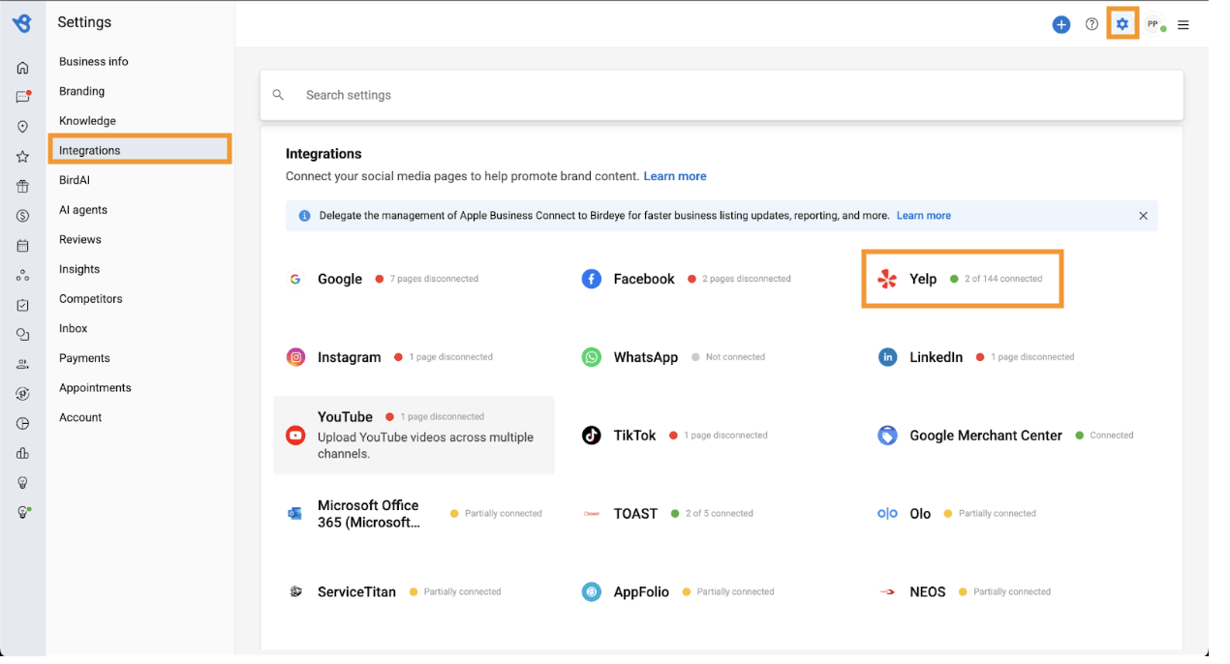Open Business info settings section

point(93,61)
